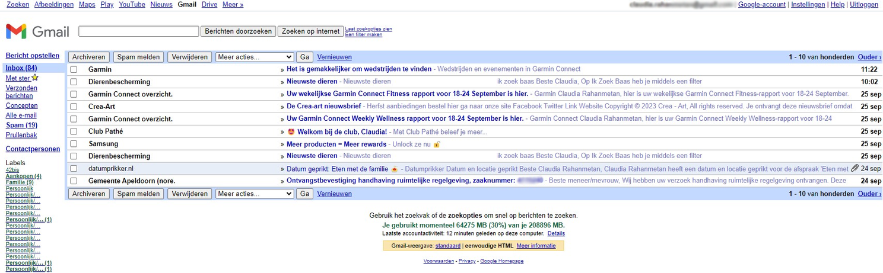Viewport: 883px width, 273px height.
Task: Click zoekopties link in footer text
Action: click(x=465, y=216)
